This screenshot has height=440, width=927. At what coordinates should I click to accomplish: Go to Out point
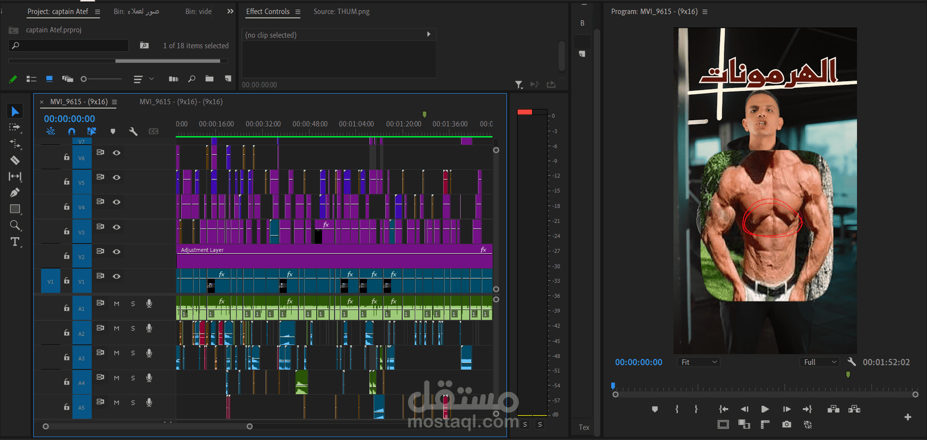(807, 409)
